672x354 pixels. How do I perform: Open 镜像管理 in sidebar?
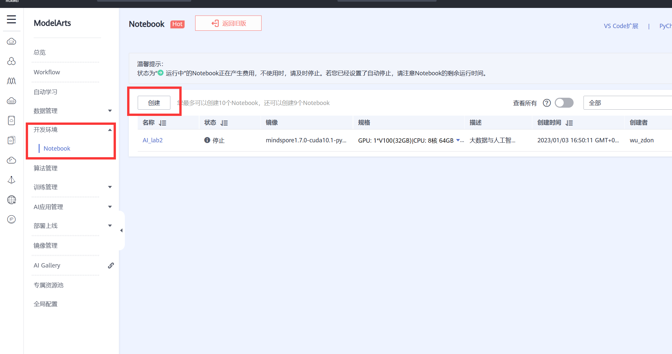point(46,246)
